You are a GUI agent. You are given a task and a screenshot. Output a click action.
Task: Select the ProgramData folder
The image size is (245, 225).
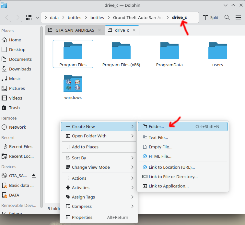(169, 54)
